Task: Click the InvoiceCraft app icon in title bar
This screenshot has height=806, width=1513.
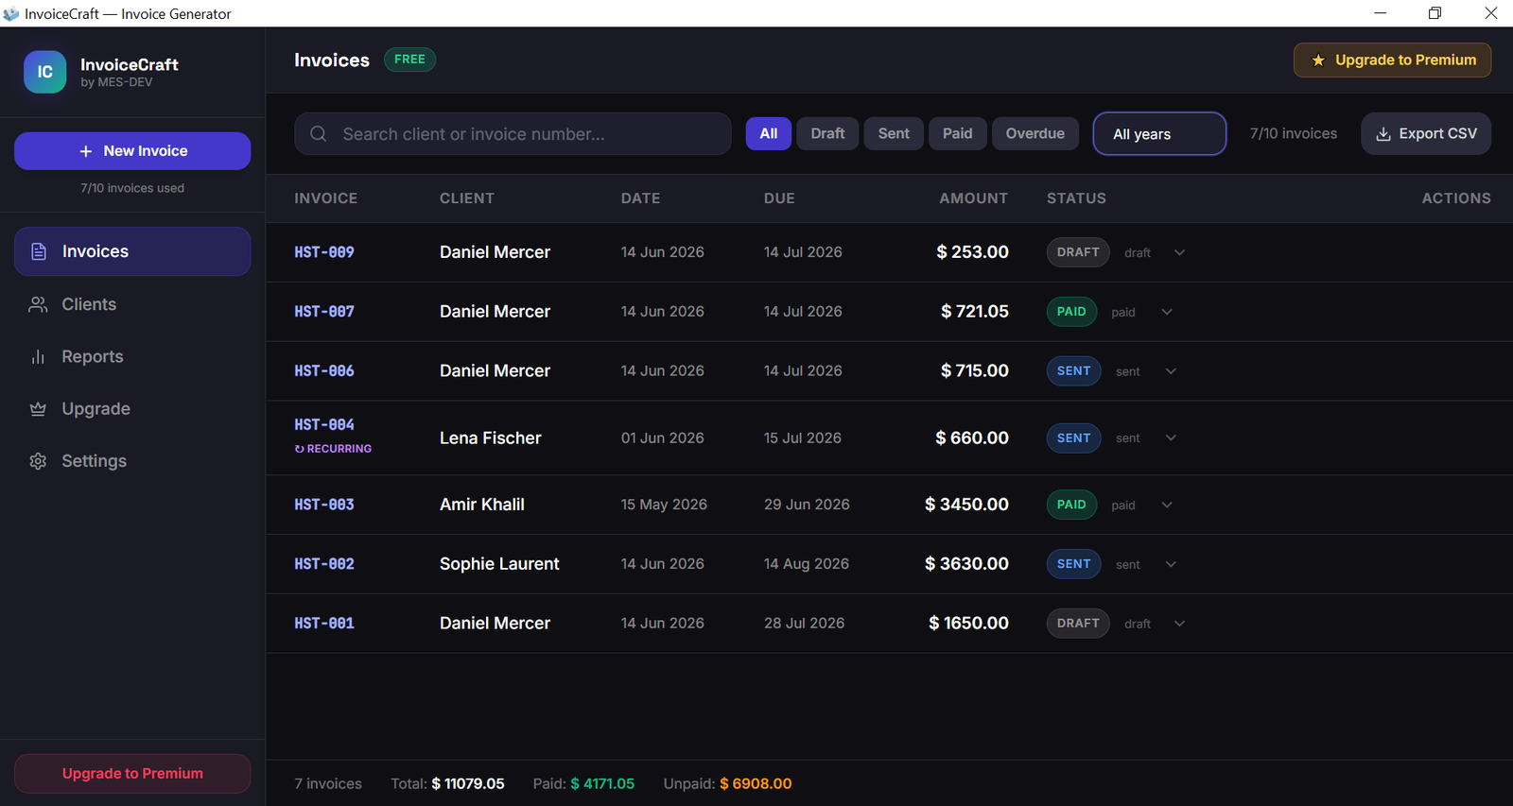Action: (x=11, y=13)
